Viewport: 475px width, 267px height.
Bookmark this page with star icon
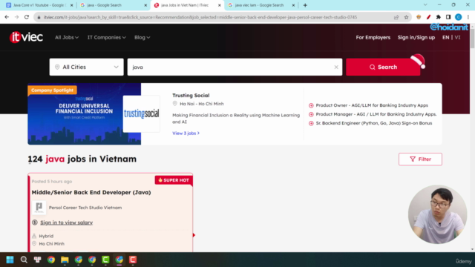click(x=406, y=17)
